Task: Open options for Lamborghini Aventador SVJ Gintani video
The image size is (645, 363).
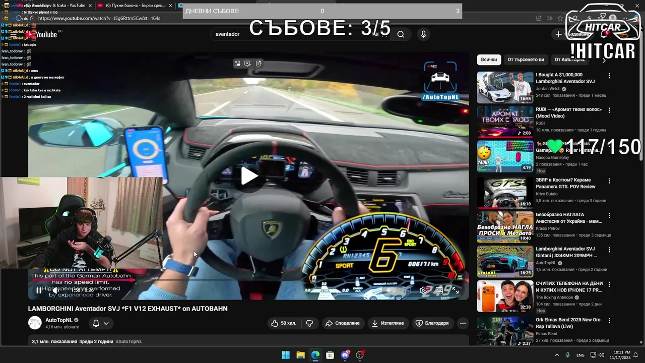Action: pos(609,250)
